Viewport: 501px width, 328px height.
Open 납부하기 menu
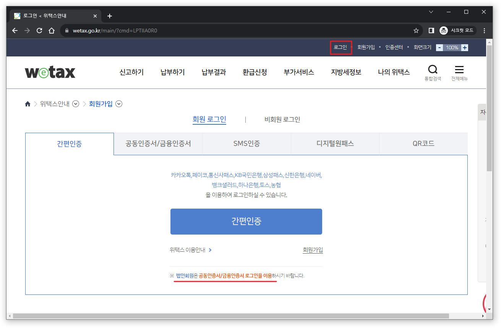pyautogui.click(x=173, y=72)
